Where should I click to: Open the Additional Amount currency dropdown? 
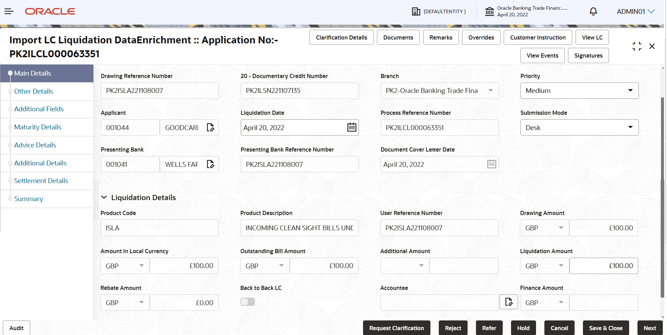405,266
